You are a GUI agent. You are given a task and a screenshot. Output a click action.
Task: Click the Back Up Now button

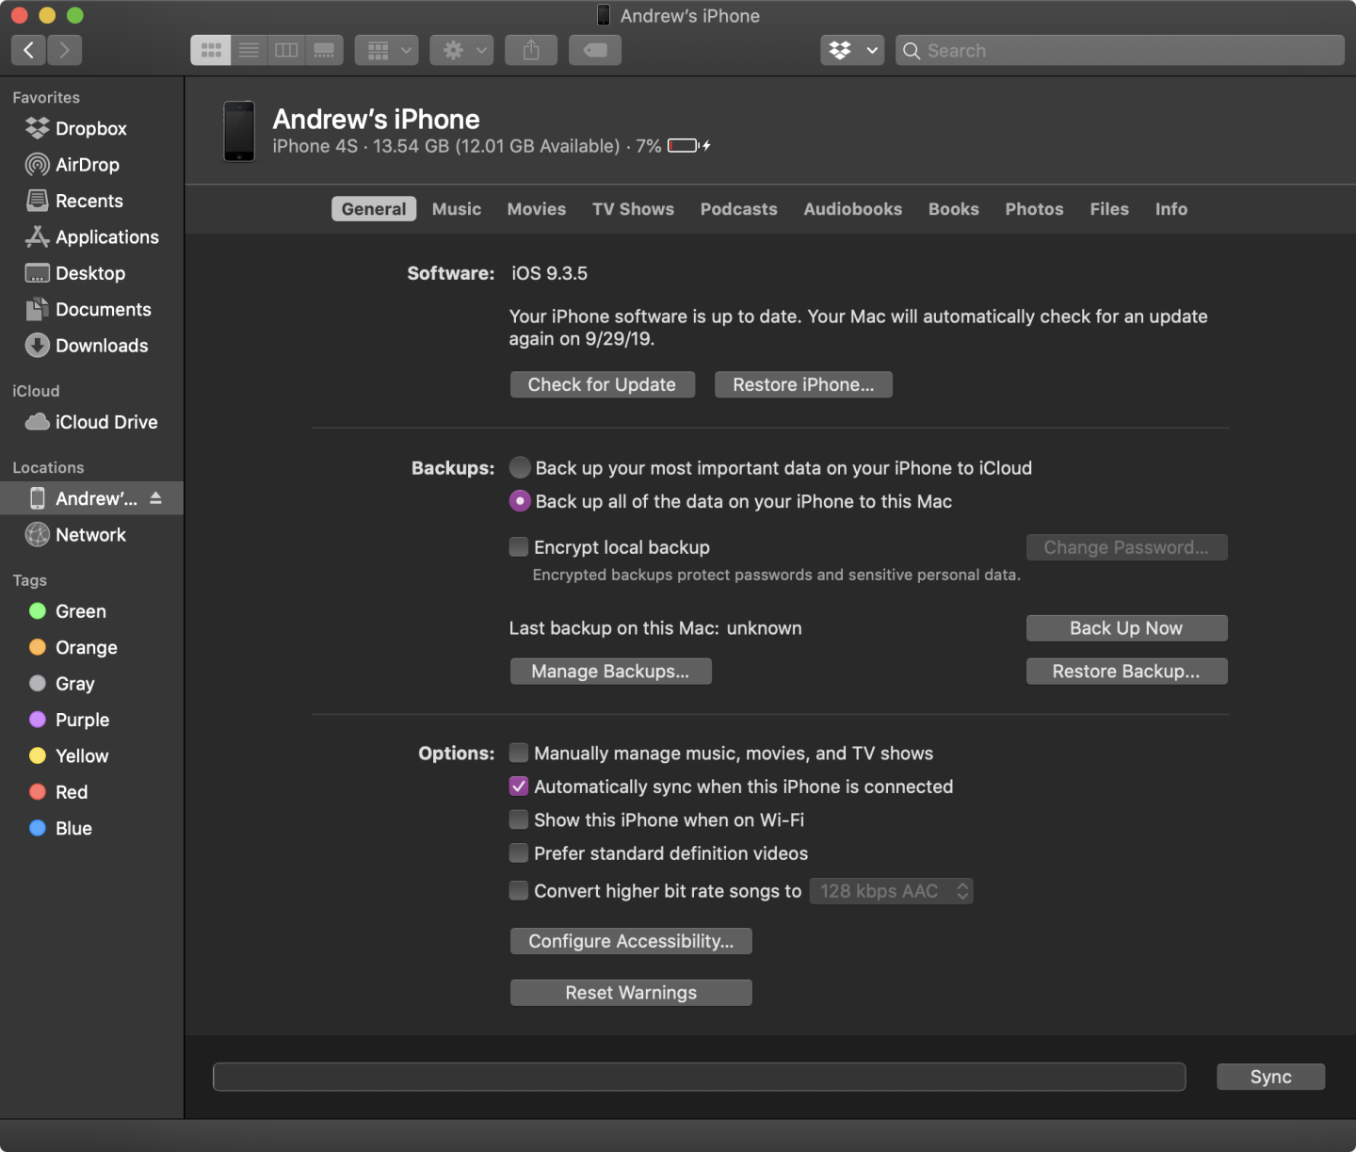tap(1126, 628)
